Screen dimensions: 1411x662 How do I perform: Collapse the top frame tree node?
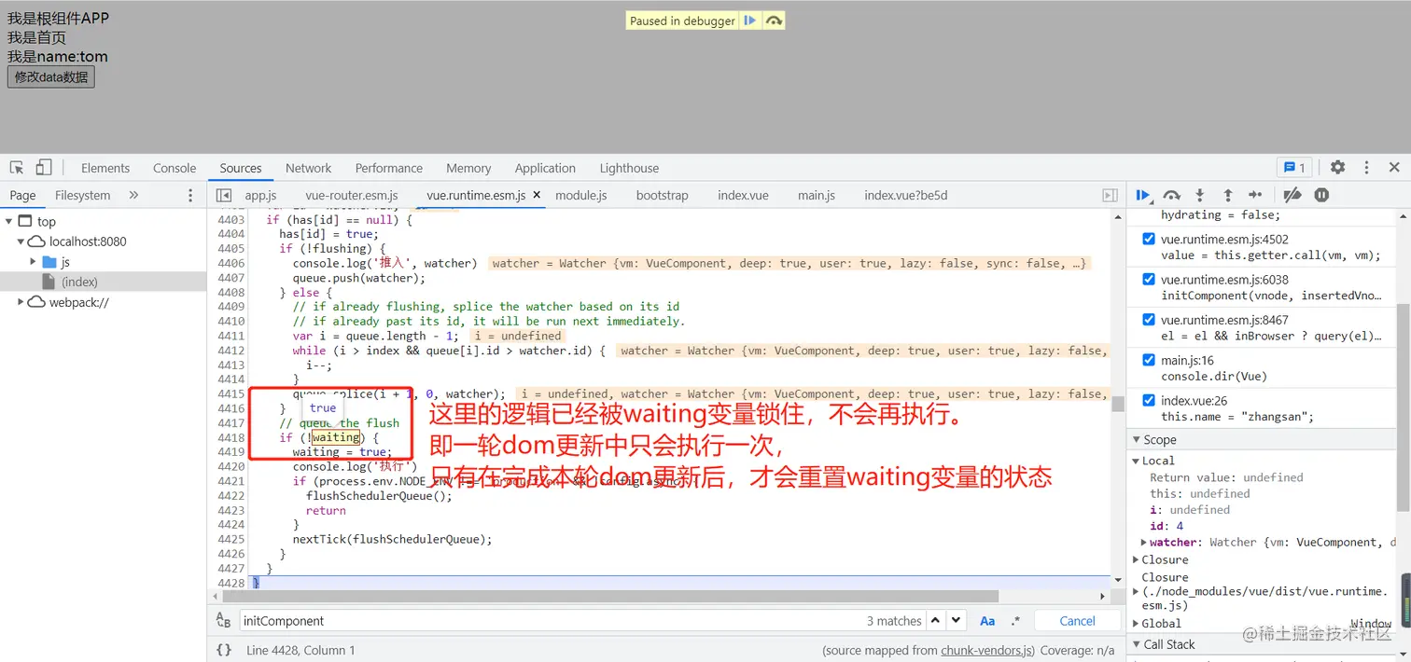8,221
